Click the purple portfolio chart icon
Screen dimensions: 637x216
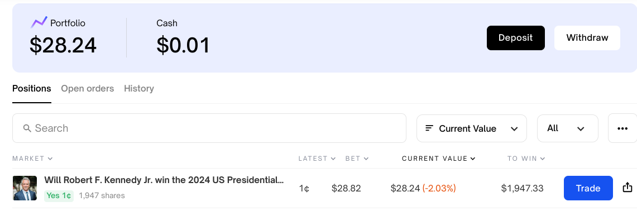39,23
